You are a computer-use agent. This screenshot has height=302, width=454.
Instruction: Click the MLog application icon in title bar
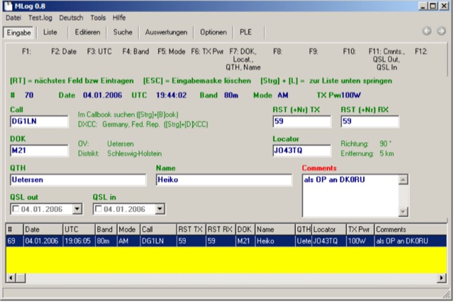coord(8,6)
